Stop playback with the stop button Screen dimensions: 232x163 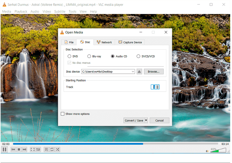pos(19,150)
